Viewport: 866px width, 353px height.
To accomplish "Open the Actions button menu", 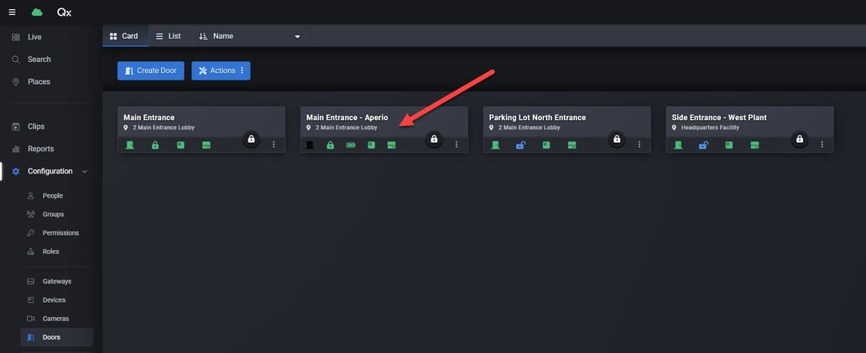I will click(221, 70).
